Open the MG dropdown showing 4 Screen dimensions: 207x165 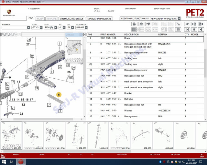[x=64, y=27]
